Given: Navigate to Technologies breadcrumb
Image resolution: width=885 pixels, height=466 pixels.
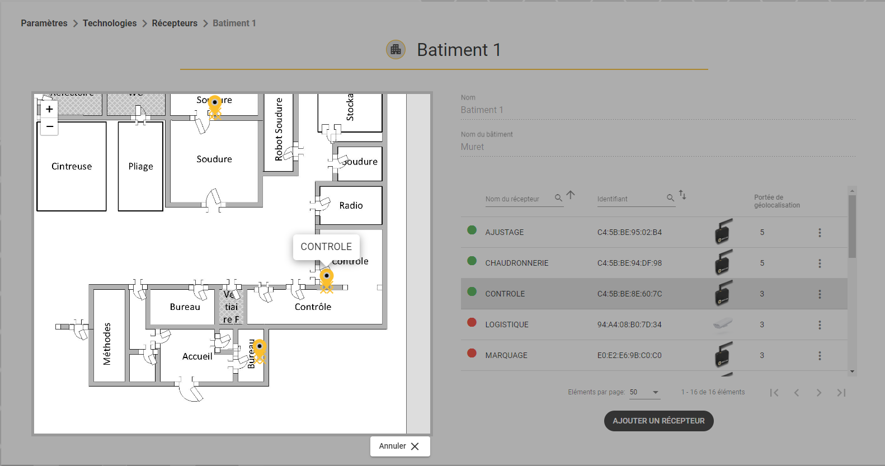Looking at the screenshot, I should pos(110,23).
